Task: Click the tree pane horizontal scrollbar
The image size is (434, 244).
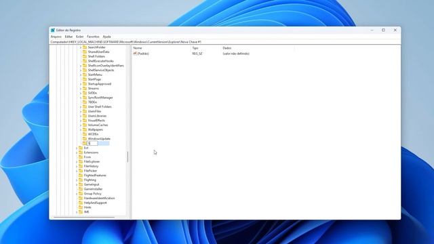Action: 84,217
